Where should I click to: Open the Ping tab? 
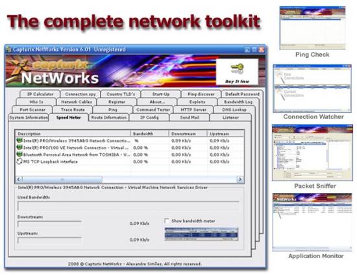click(113, 109)
